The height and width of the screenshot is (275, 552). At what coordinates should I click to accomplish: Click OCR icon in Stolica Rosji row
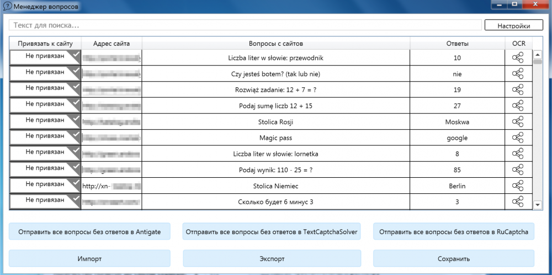(x=518, y=122)
